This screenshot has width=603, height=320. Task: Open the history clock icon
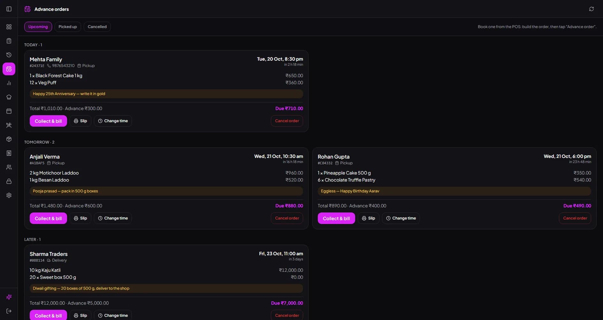9,55
